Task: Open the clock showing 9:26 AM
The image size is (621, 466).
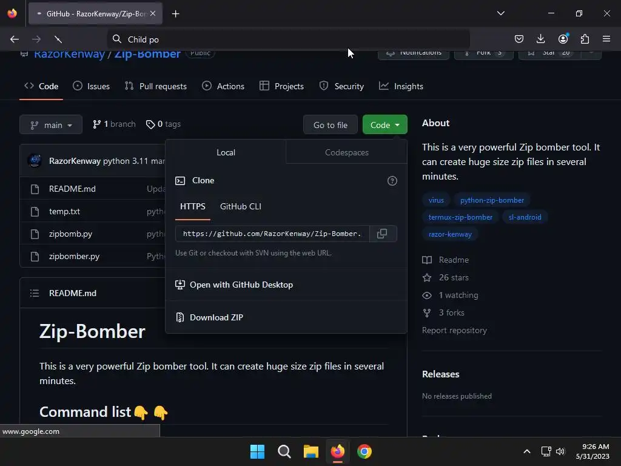Action: coord(592,451)
